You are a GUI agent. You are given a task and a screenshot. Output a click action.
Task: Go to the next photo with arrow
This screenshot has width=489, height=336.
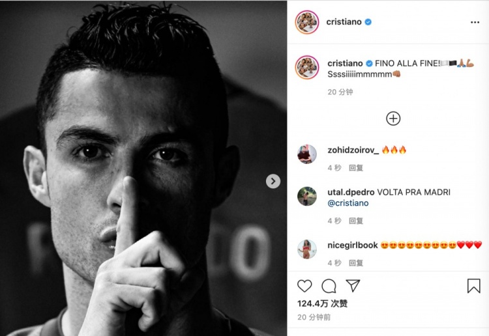(x=273, y=181)
